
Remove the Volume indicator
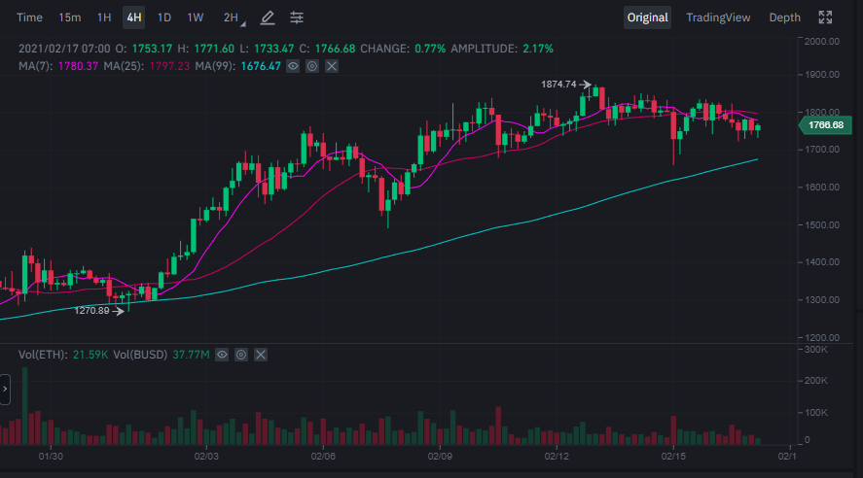(261, 356)
